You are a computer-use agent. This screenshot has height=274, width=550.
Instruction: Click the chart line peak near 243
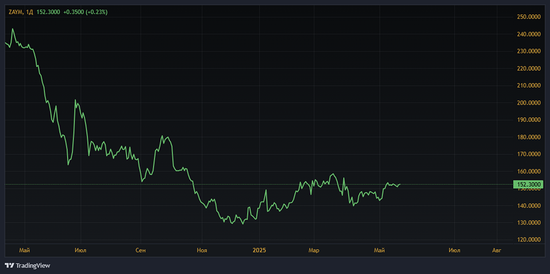coord(13,29)
